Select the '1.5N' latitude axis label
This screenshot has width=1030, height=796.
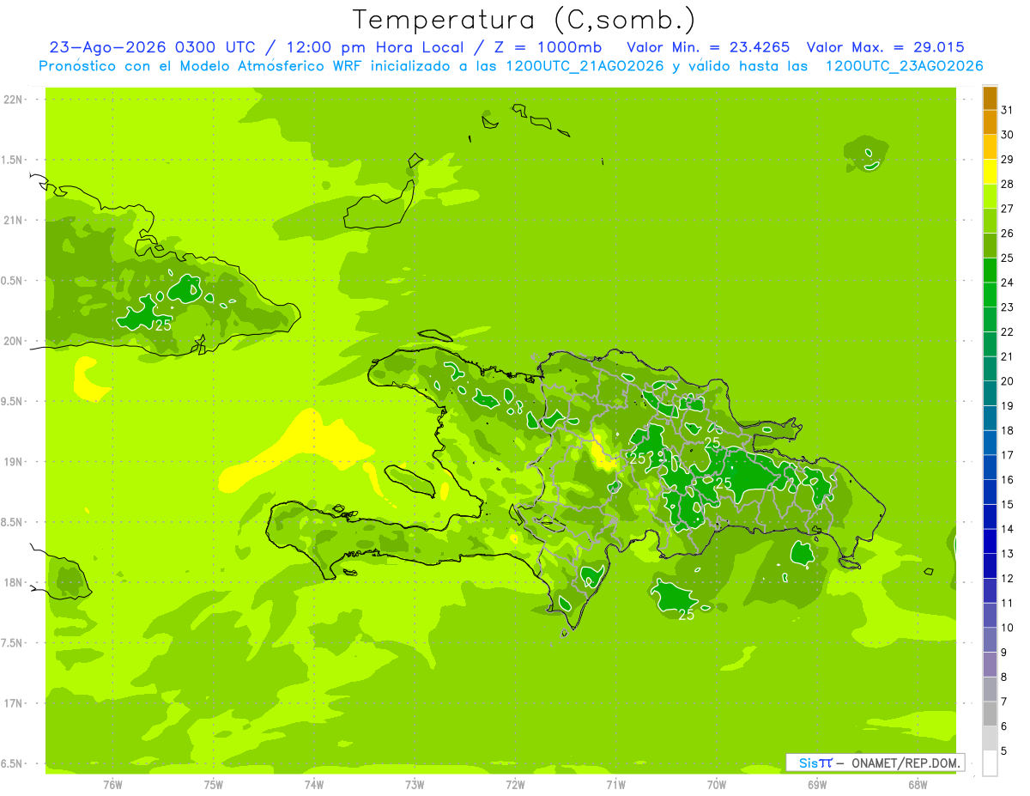click(13, 160)
